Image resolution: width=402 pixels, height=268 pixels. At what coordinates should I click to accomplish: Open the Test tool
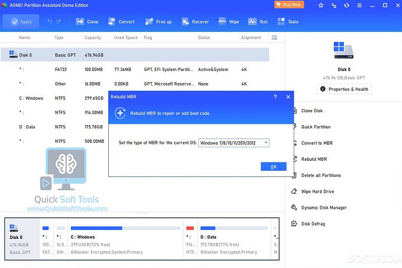point(257,22)
